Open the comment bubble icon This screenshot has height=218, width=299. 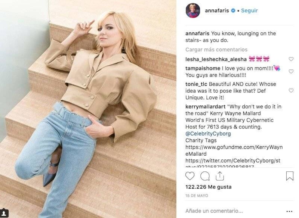[205, 176]
